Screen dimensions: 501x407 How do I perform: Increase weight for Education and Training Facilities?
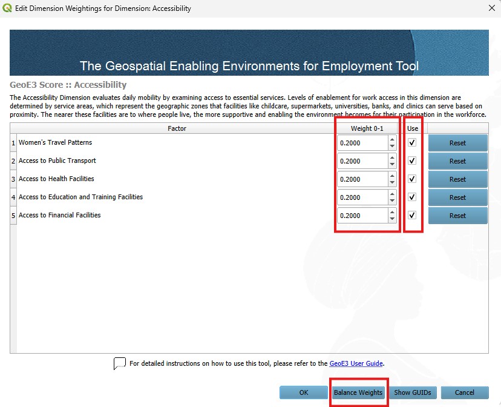click(392, 194)
